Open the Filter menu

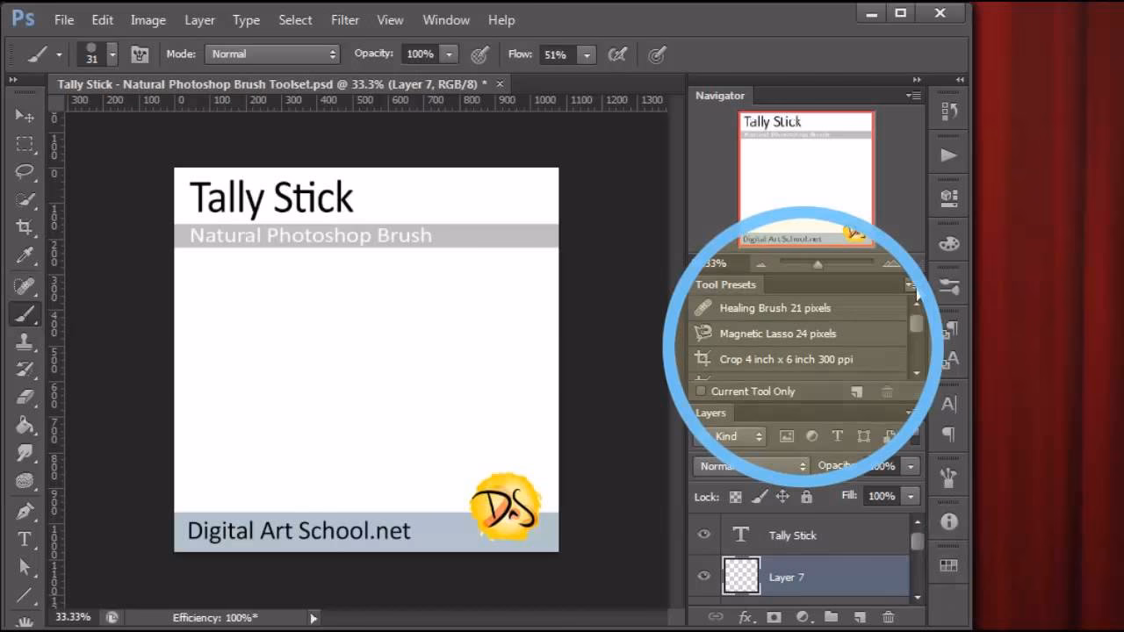(x=344, y=19)
